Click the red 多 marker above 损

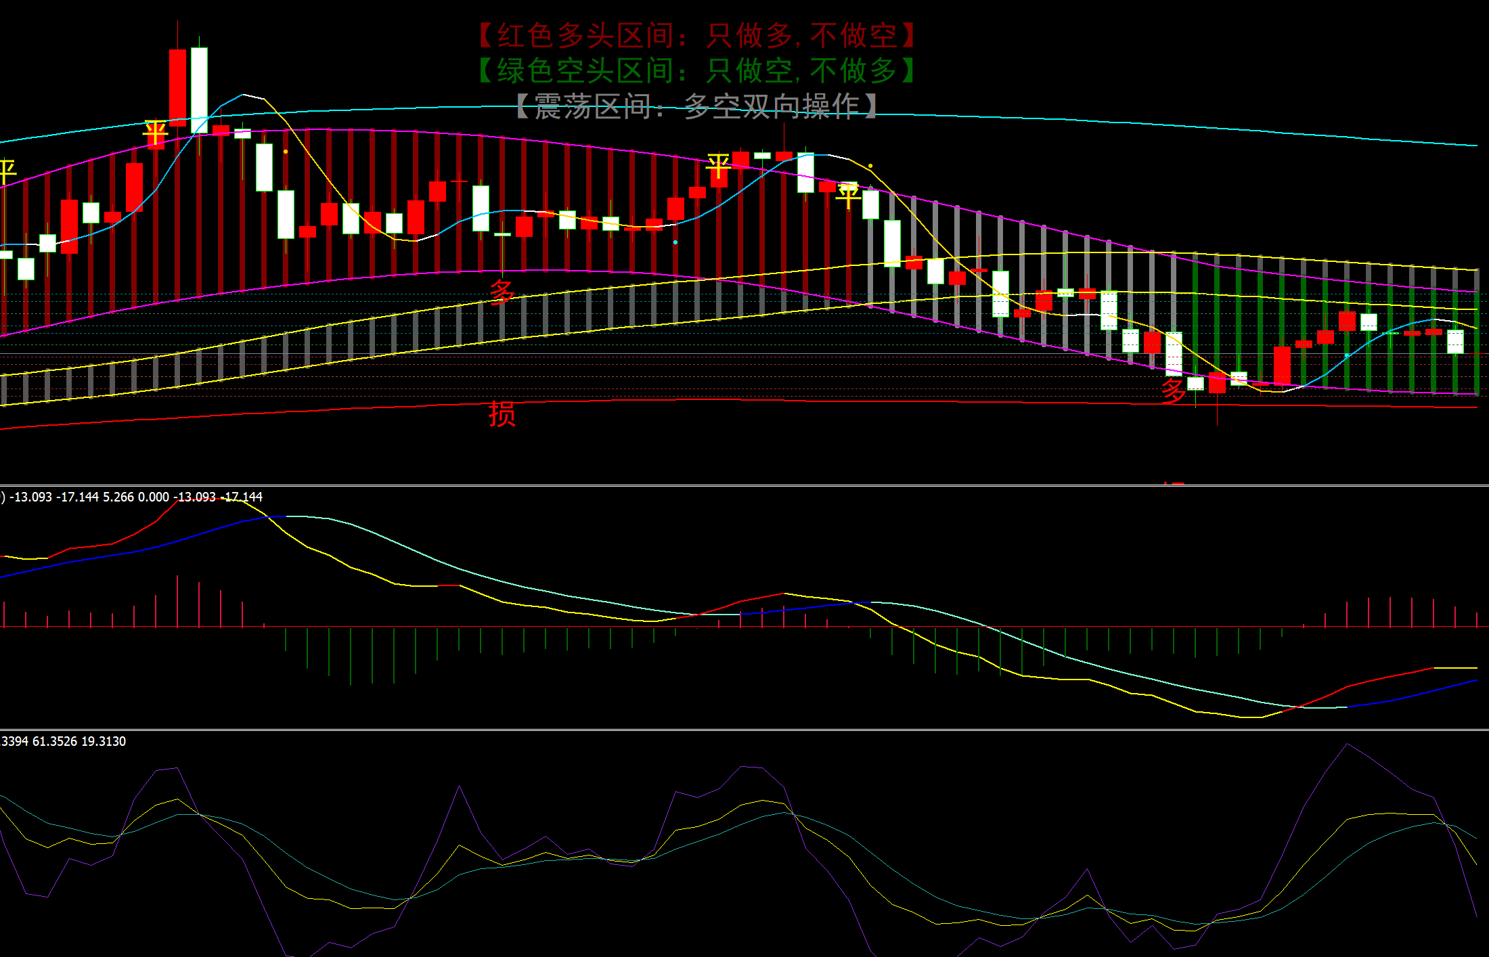tap(502, 293)
